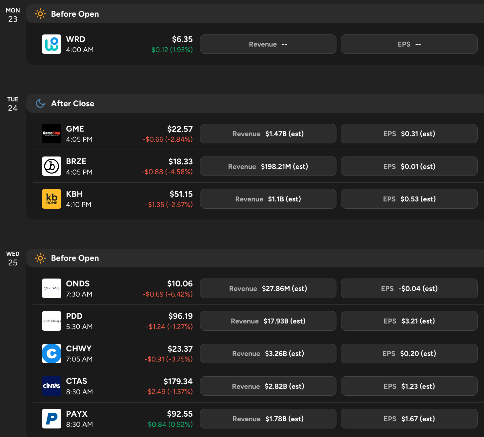The width and height of the screenshot is (484, 437).
Task: Click CTAS share price $179.34
Action: (178, 381)
